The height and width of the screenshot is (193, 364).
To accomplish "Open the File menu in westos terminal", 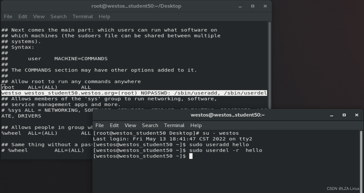I will (100, 125).
